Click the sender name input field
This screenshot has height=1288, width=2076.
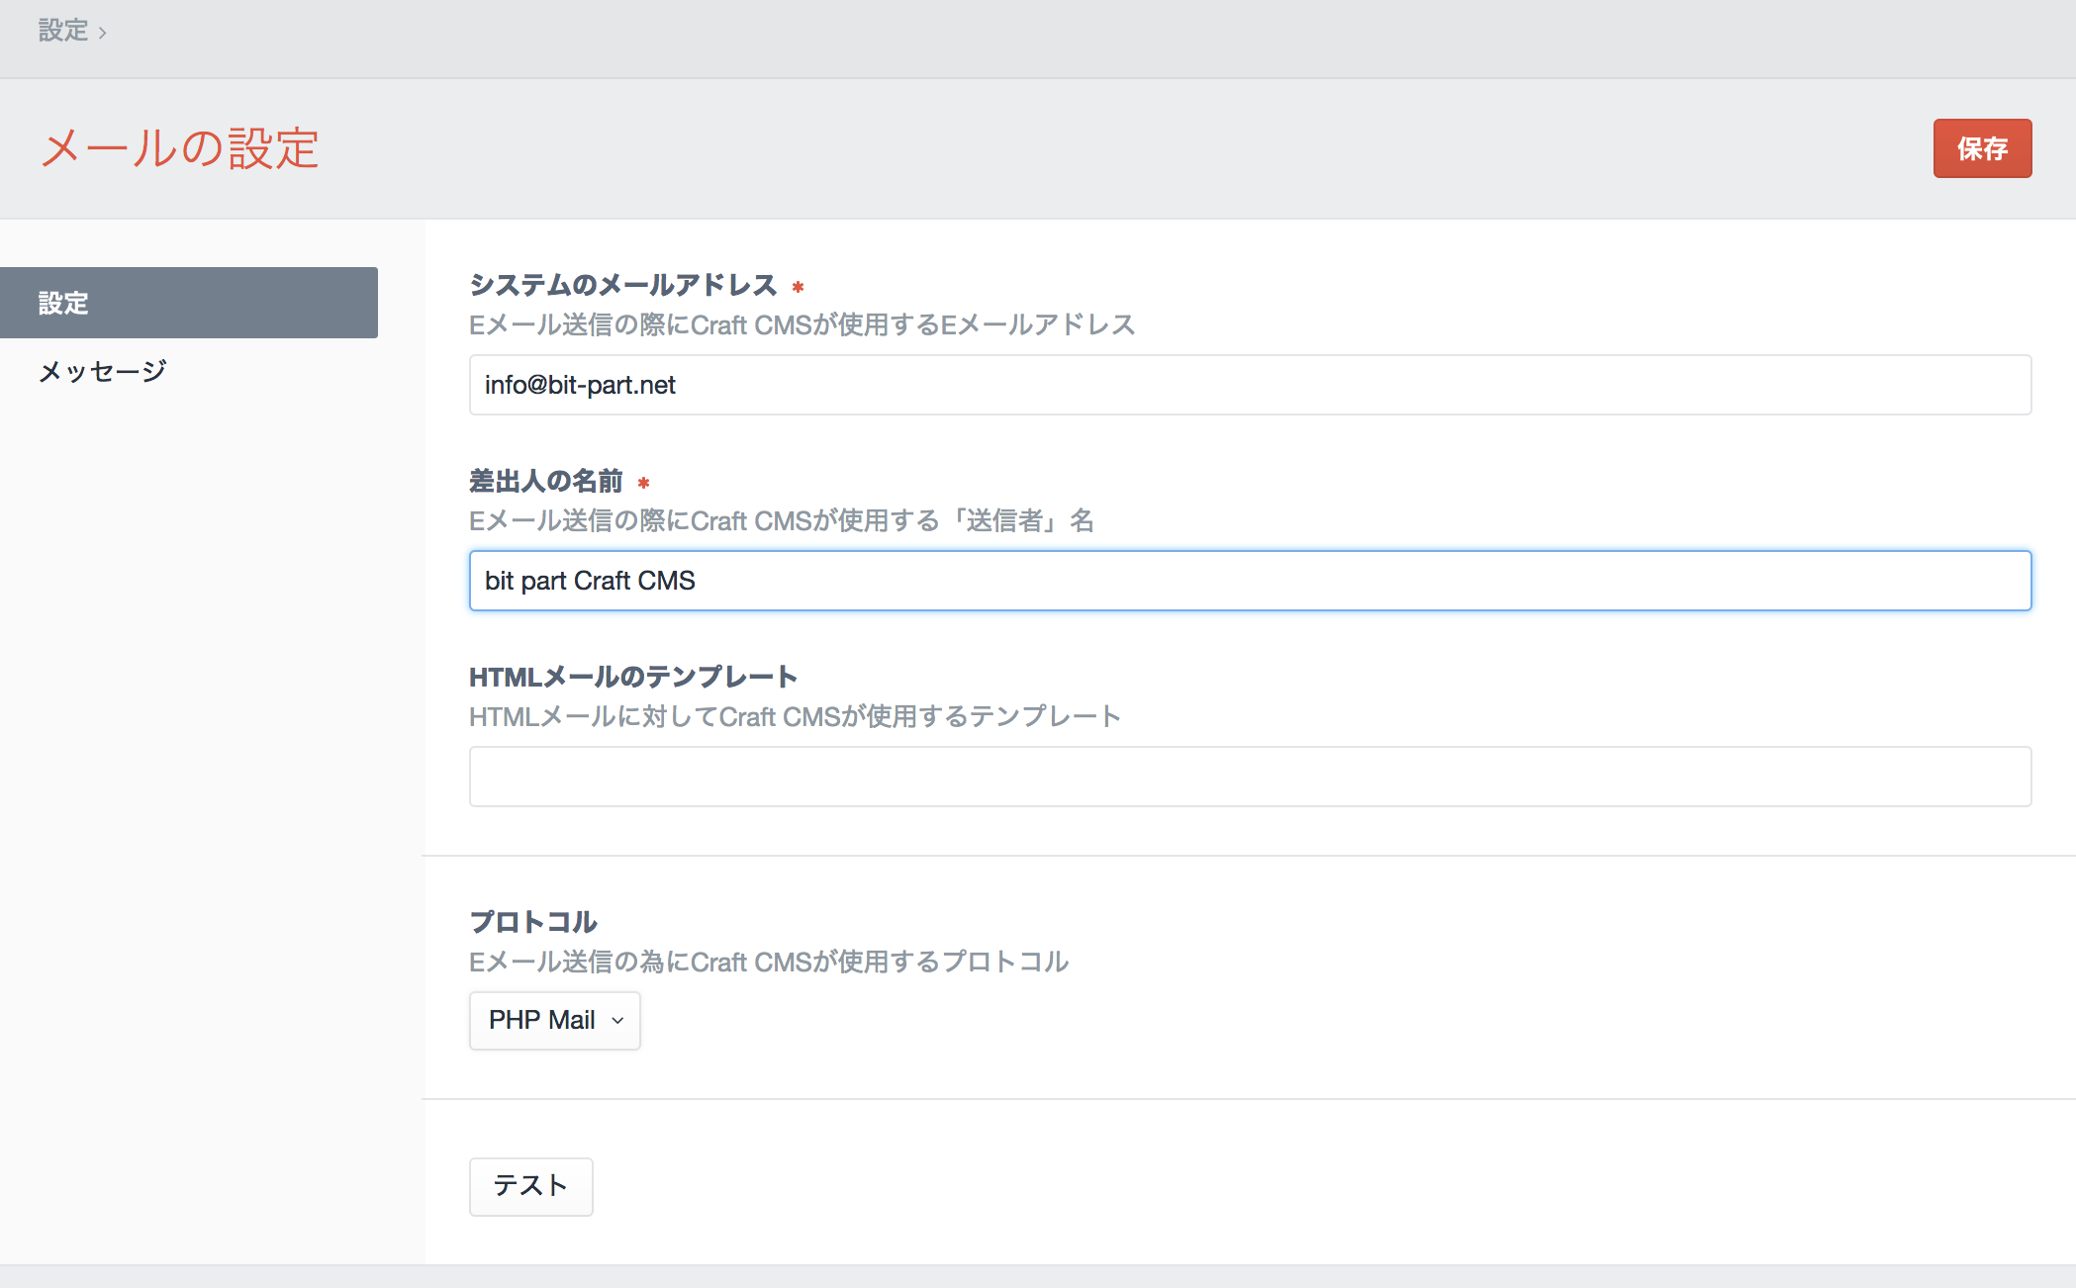click(x=1250, y=581)
